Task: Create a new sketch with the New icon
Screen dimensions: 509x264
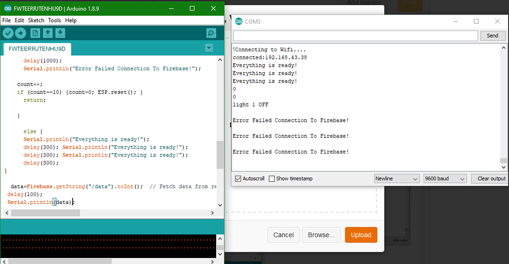Action: [35, 33]
